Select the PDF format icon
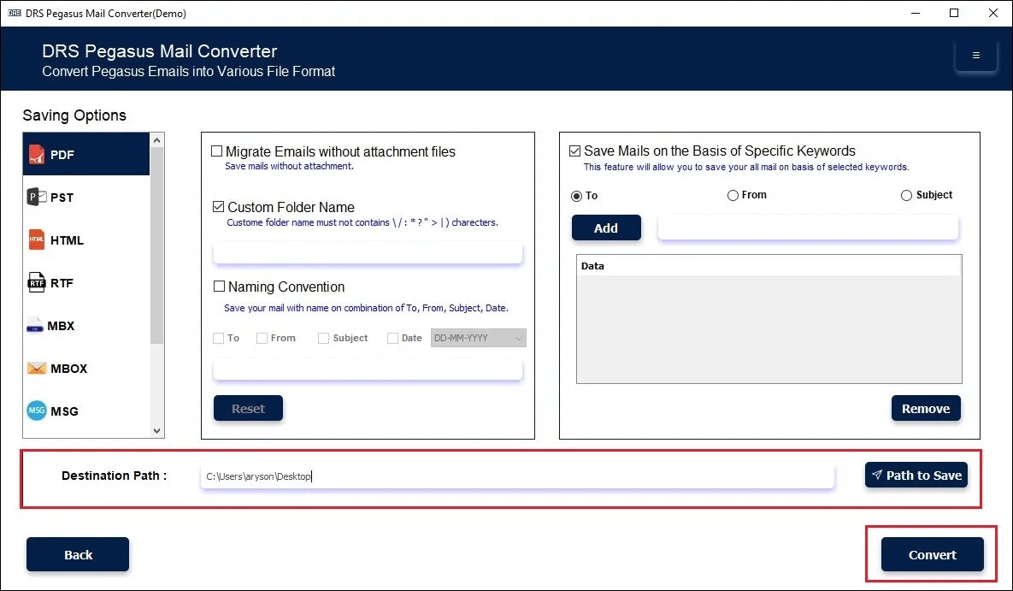Image resolution: width=1013 pixels, height=591 pixels. pyautogui.click(x=37, y=155)
